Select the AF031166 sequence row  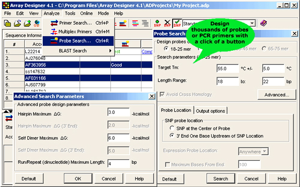tap(78, 78)
